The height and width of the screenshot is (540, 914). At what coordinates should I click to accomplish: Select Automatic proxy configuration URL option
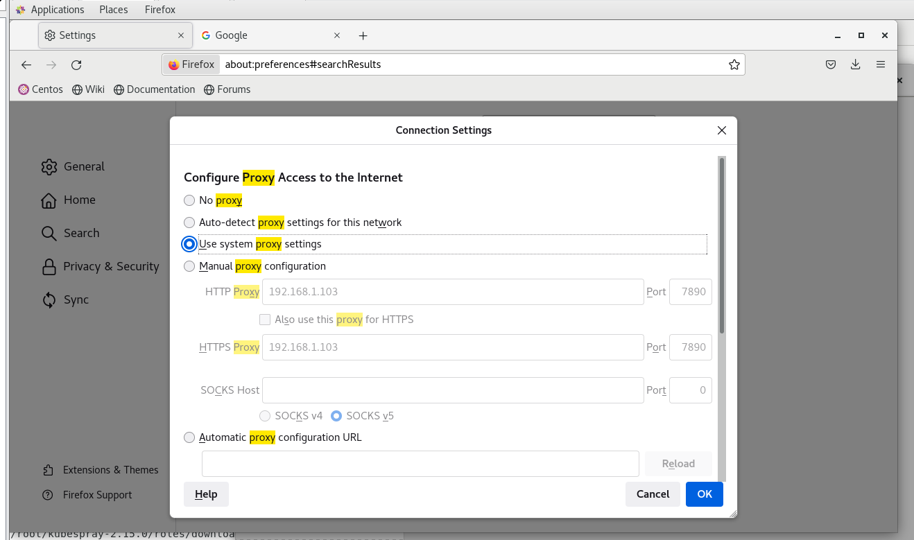click(189, 437)
